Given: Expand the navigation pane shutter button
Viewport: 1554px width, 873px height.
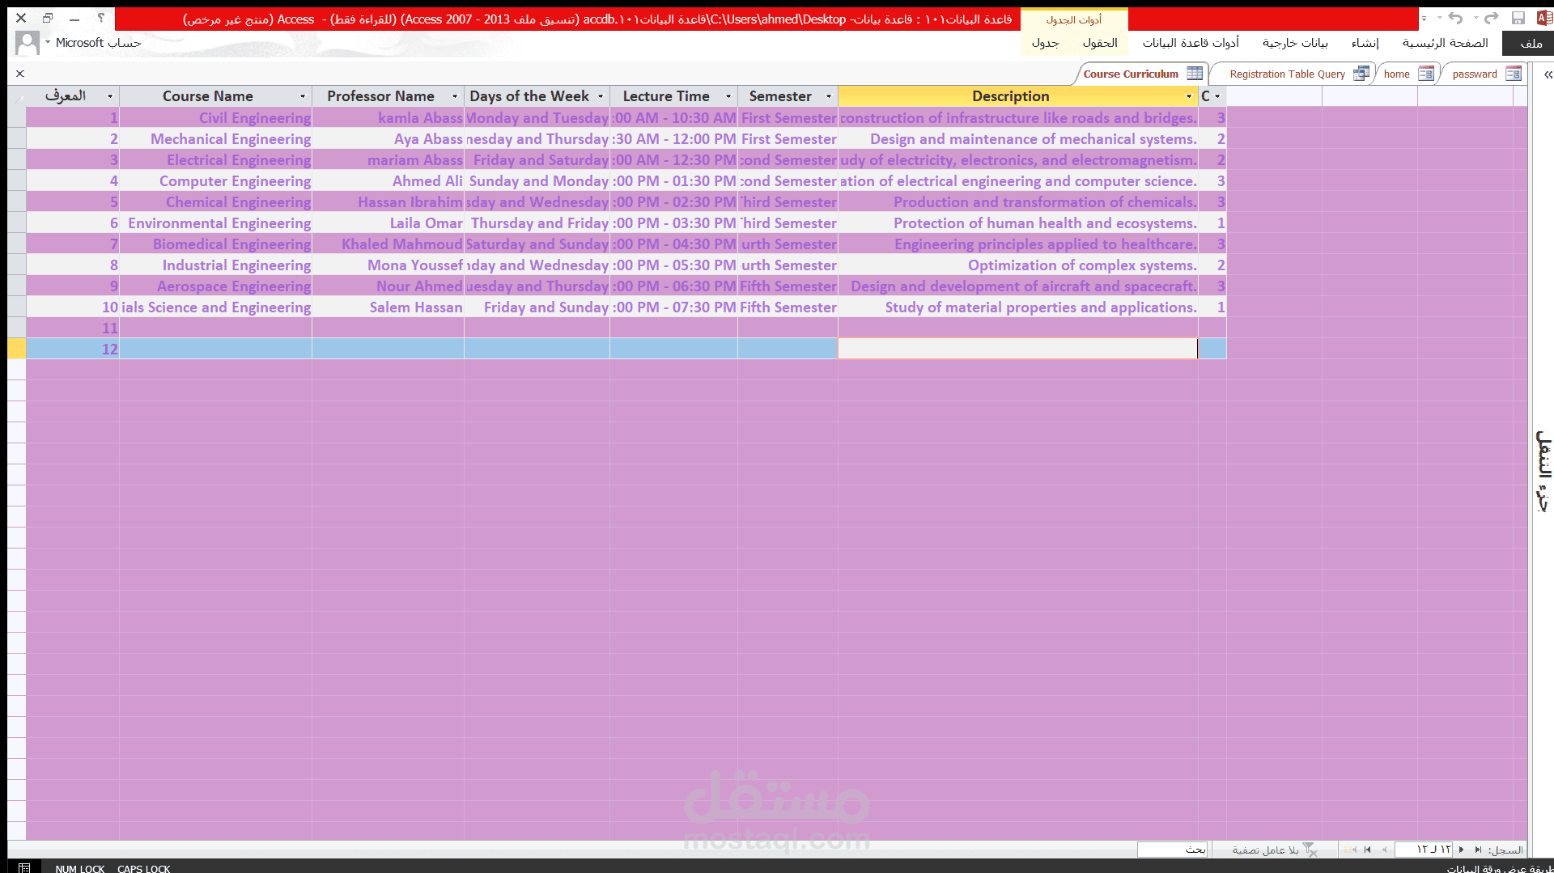Looking at the screenshot, I should pos(1548,74).
